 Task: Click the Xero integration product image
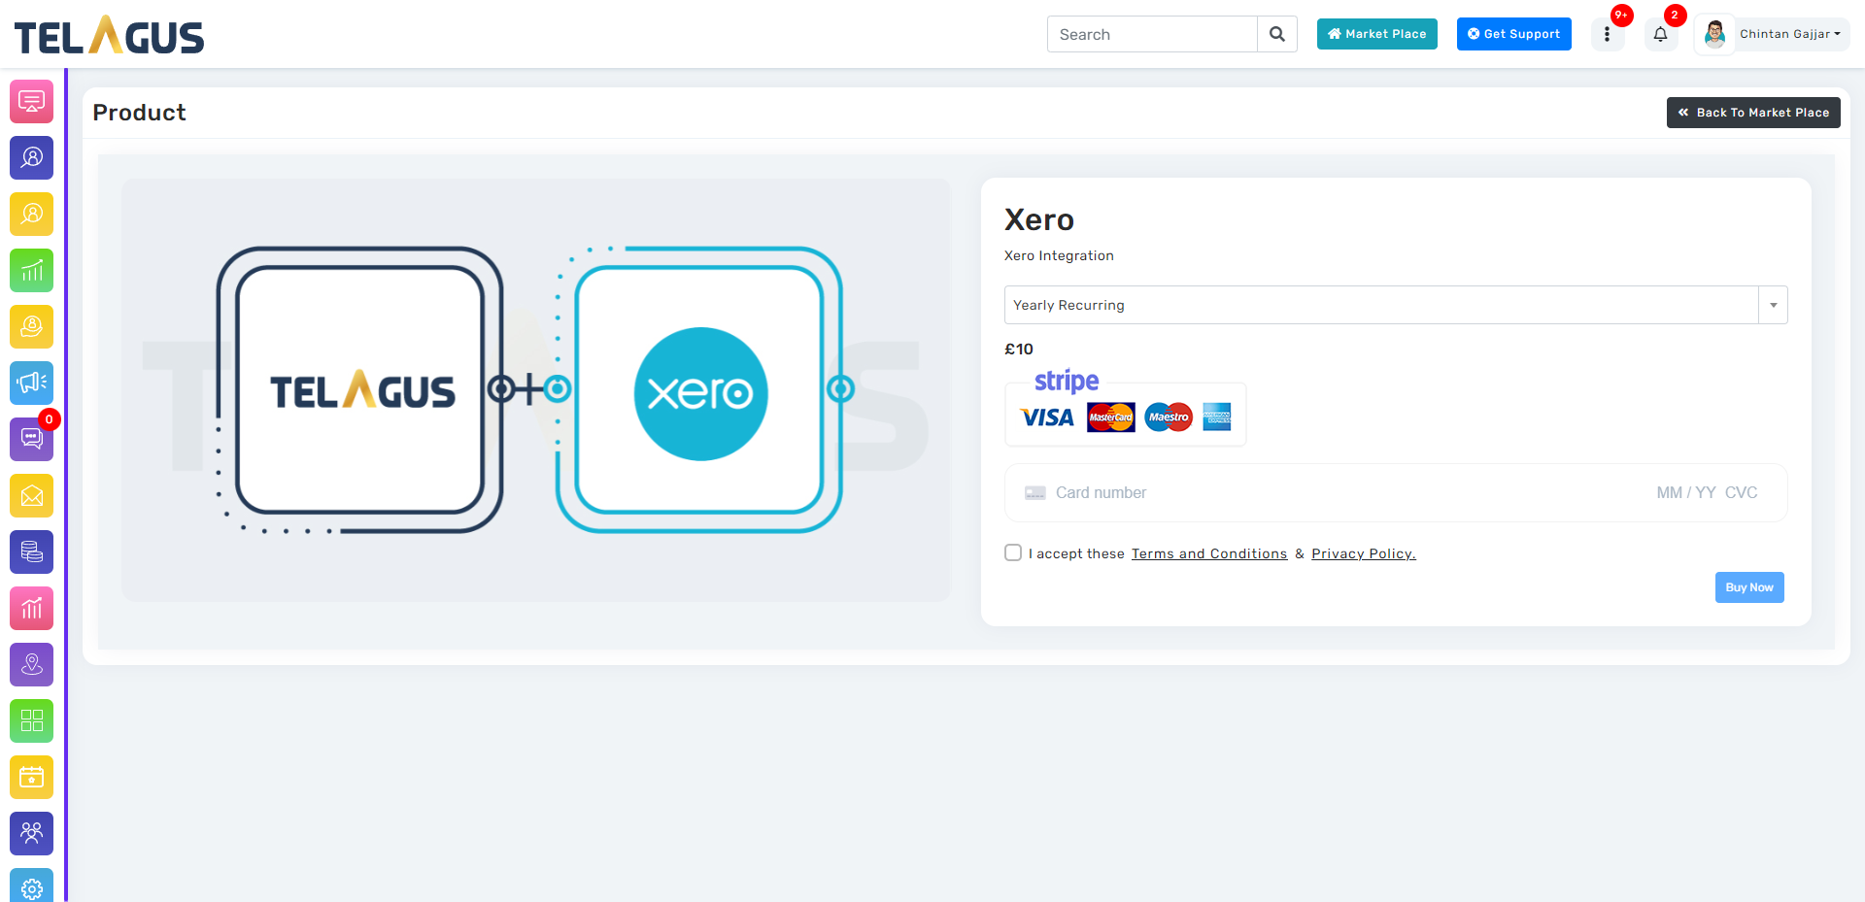tap(536, 389)
